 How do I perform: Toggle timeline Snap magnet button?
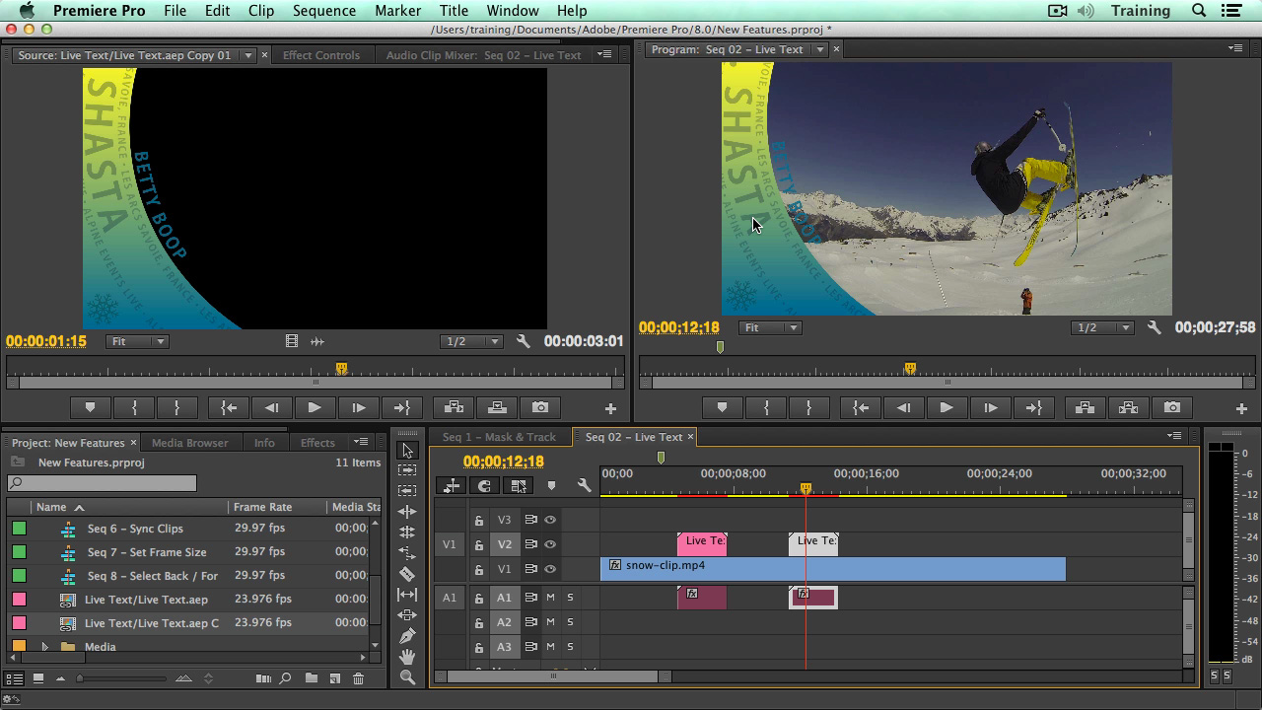[x=484, y=485]
